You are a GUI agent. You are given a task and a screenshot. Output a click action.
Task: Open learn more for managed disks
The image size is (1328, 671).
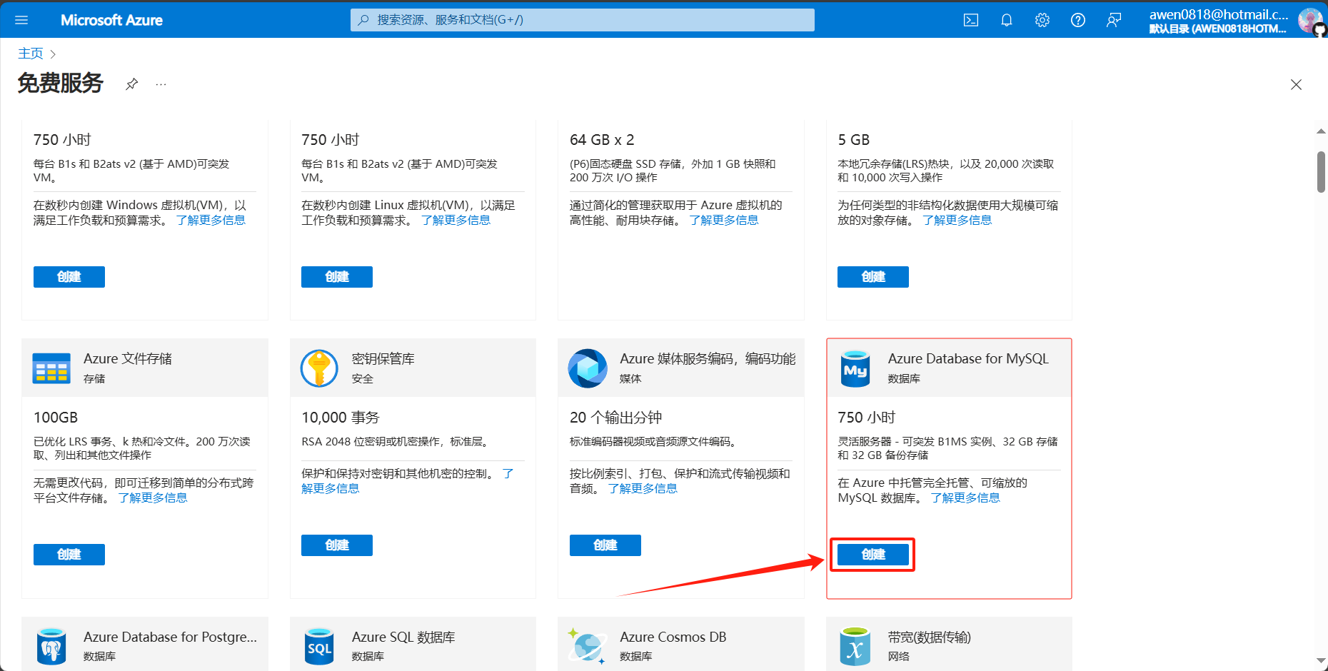click(x=723, y=220)
